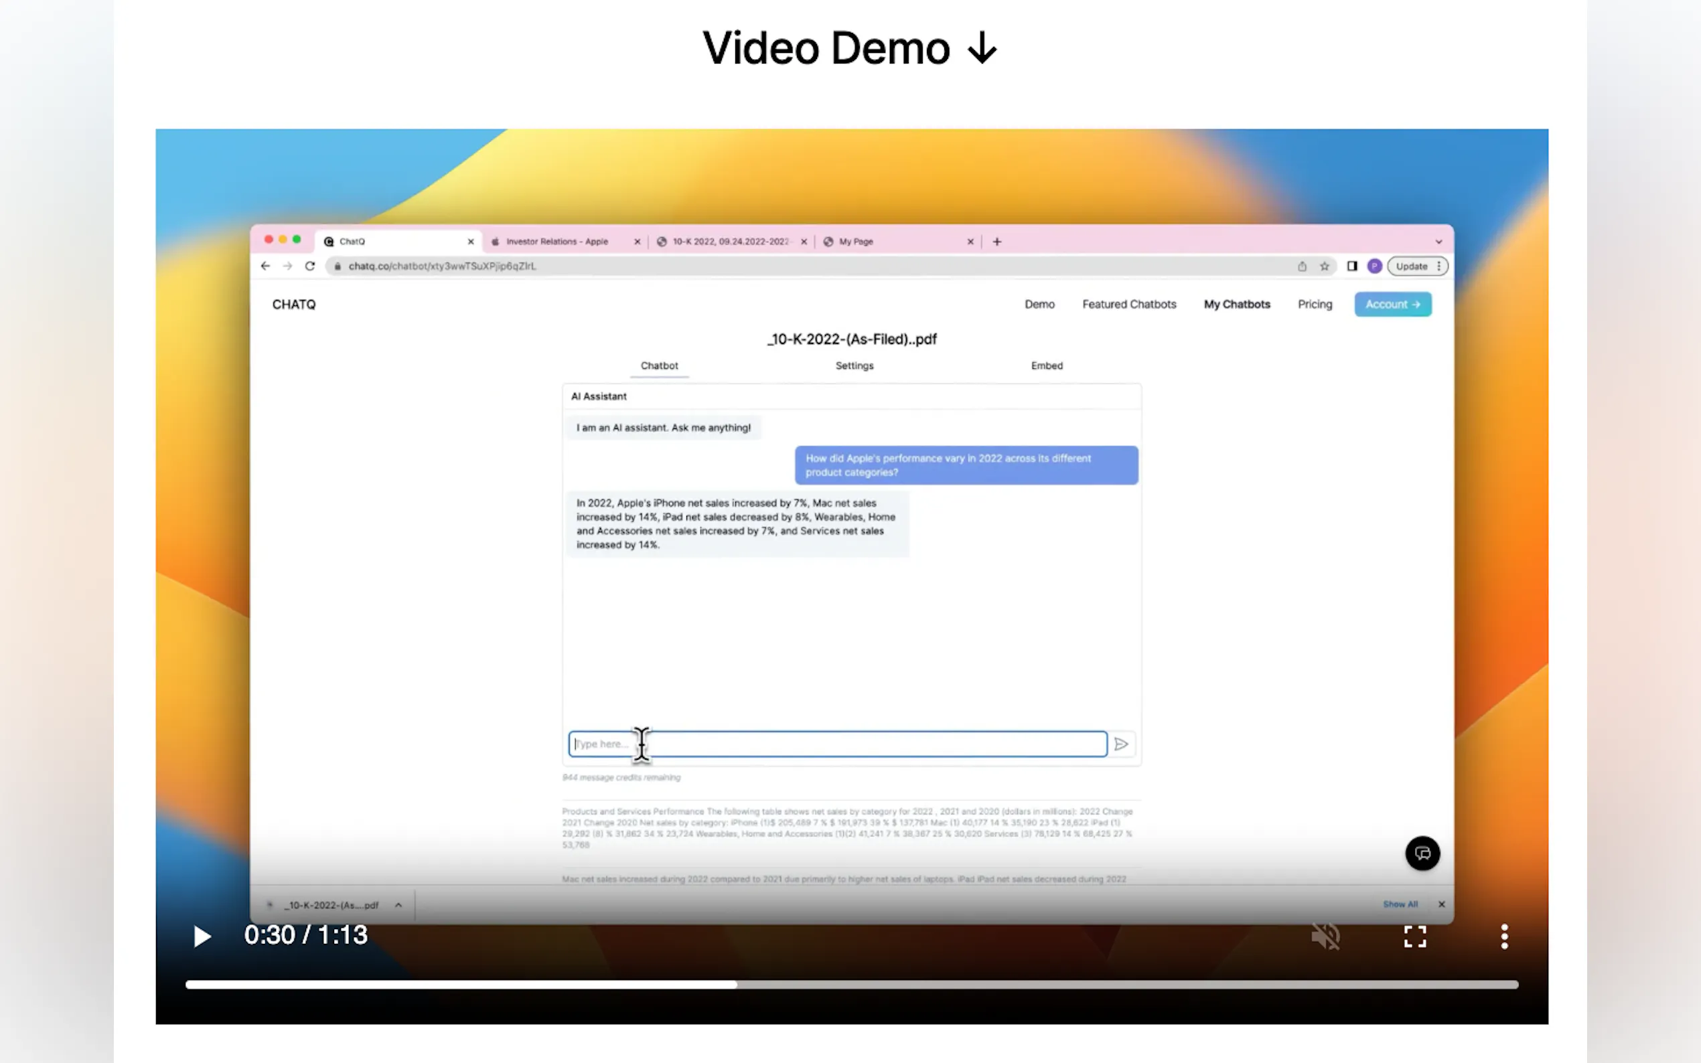The width and height of the screenshot is (1701, 1063).
Task: Click the share icon in address bar
Action: (1302, 266)
